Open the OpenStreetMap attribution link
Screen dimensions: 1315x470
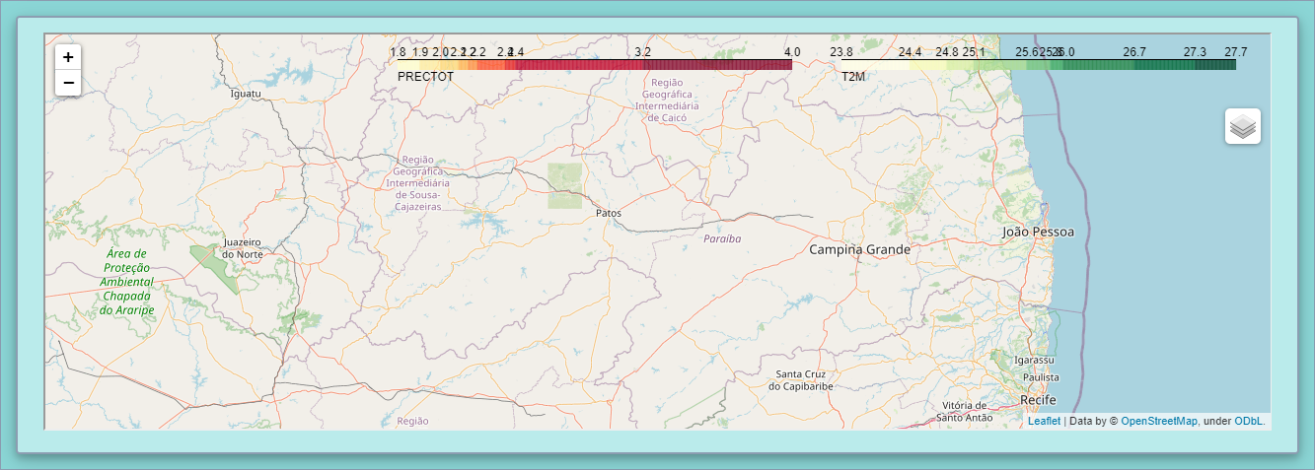1158,421
